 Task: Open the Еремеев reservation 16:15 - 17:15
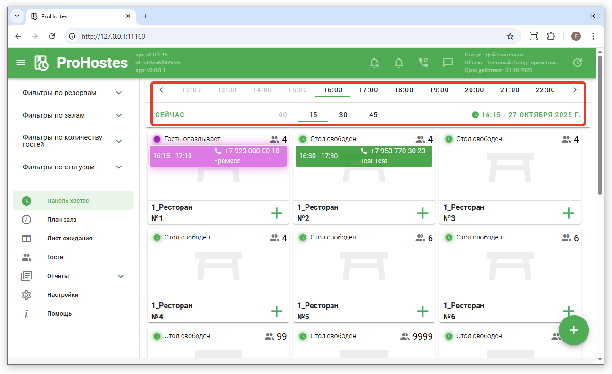(x=218, y=156)
